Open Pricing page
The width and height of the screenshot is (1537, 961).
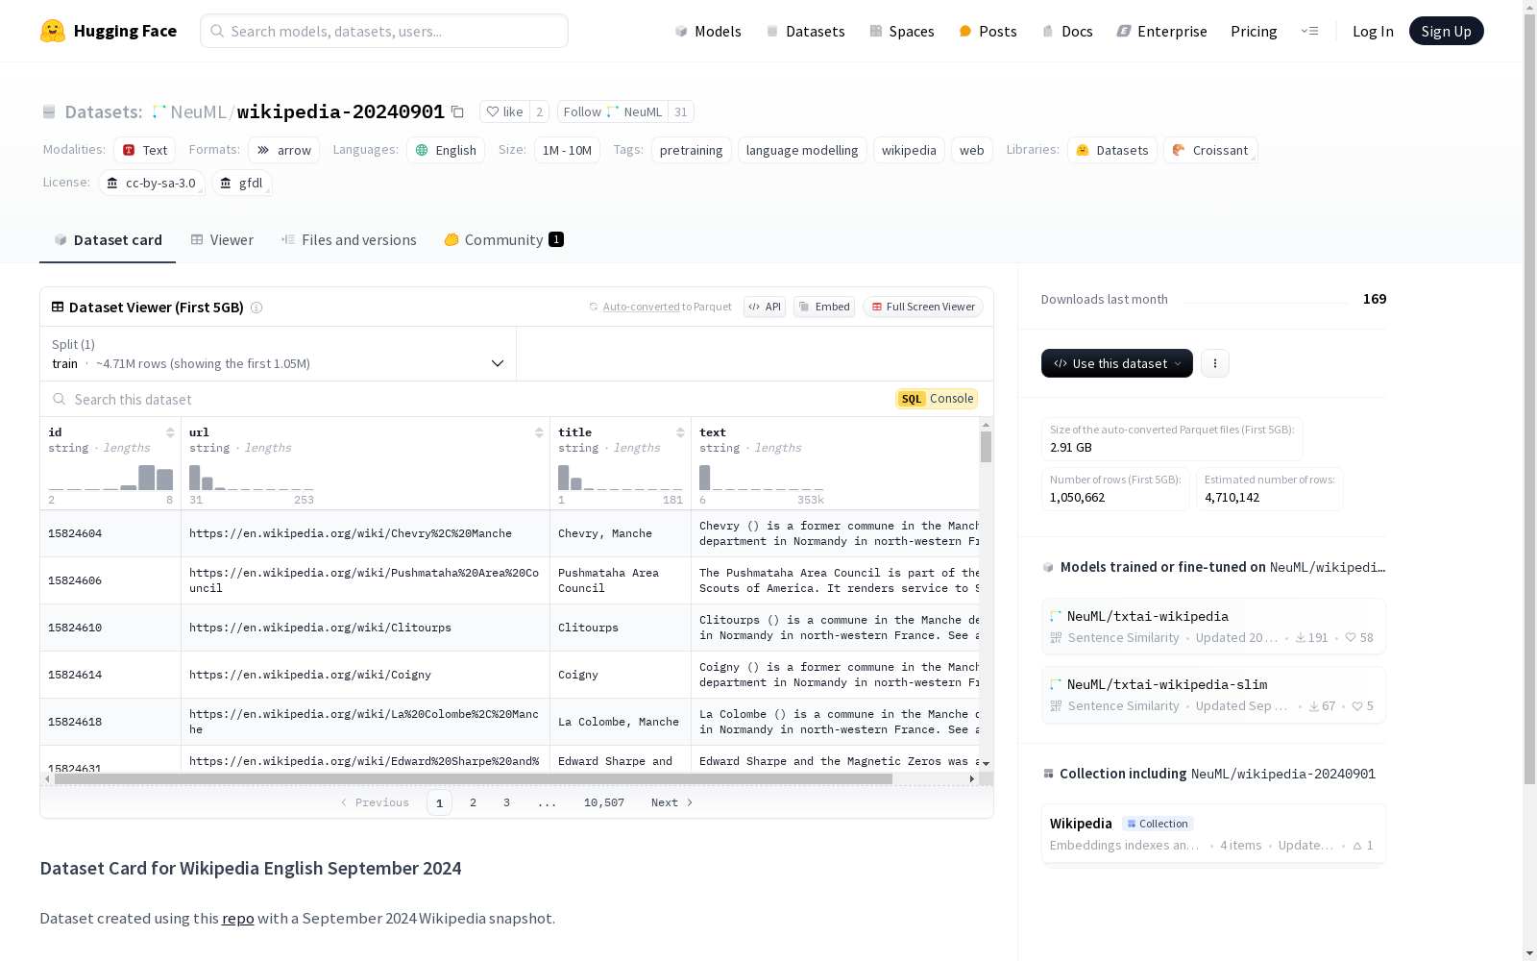coord(1254,31)
